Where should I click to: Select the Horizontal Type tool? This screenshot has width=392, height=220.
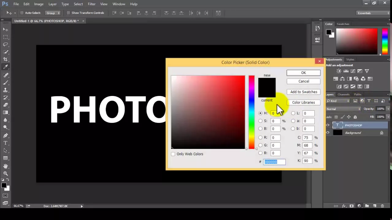pyautogui.click(x=6, y=143)
